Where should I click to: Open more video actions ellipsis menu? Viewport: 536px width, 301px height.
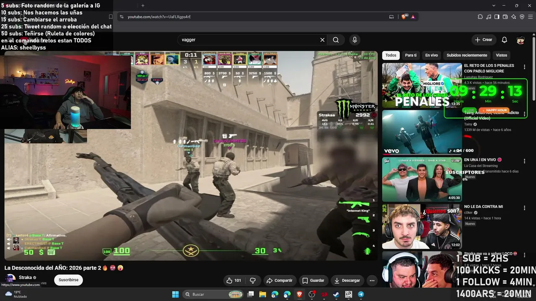372,281
